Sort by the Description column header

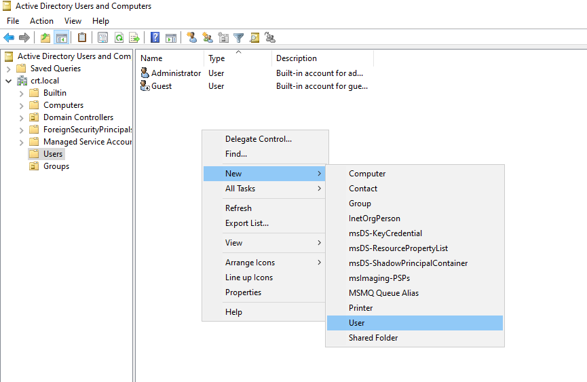click(323, 58)
